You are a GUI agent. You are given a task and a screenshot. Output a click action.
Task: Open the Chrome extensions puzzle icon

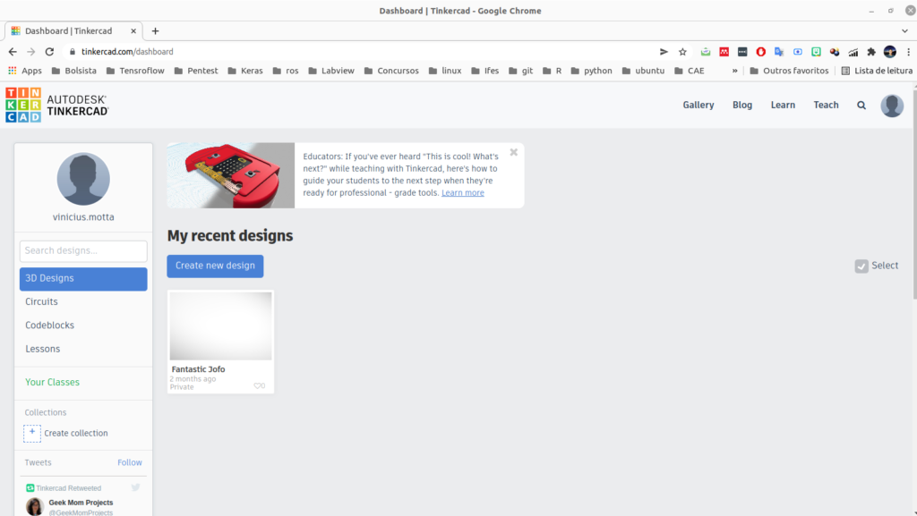(x=871, y=51)
